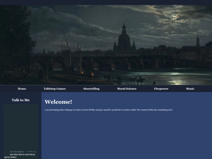Click inside the empty chatbox area
Viewport: 212px width, 159px height.
pyautogui.click(x=21, y=127)
